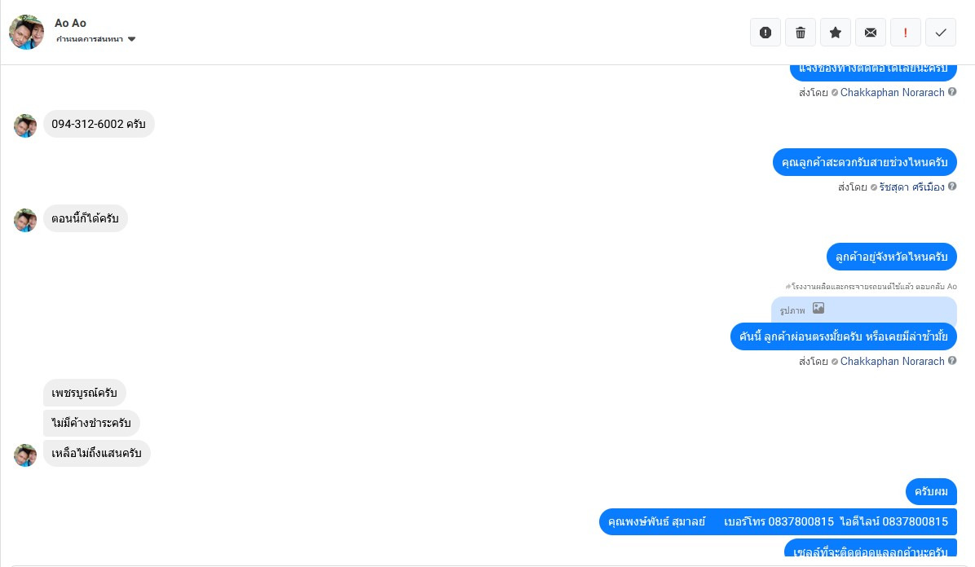Star this conversation with the star icon
The height and width of the screenshot is (567, 975).
836,33
